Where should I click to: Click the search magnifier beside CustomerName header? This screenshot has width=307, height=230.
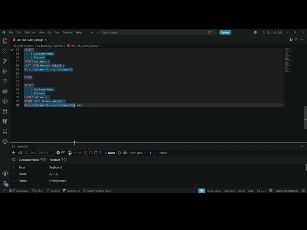click(14, 160)
